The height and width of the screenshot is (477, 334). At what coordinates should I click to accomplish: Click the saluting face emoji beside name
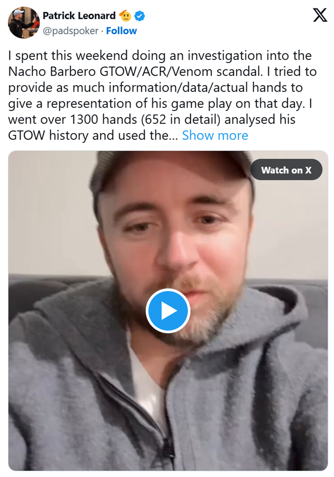click(125, 16)
